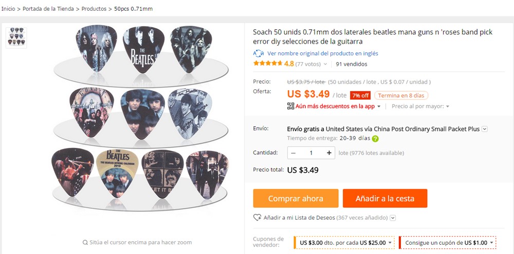This screenshot has width=514, height=254.
Task: Expand the wishlist options dropdown arrow
Action: (393, 218)
